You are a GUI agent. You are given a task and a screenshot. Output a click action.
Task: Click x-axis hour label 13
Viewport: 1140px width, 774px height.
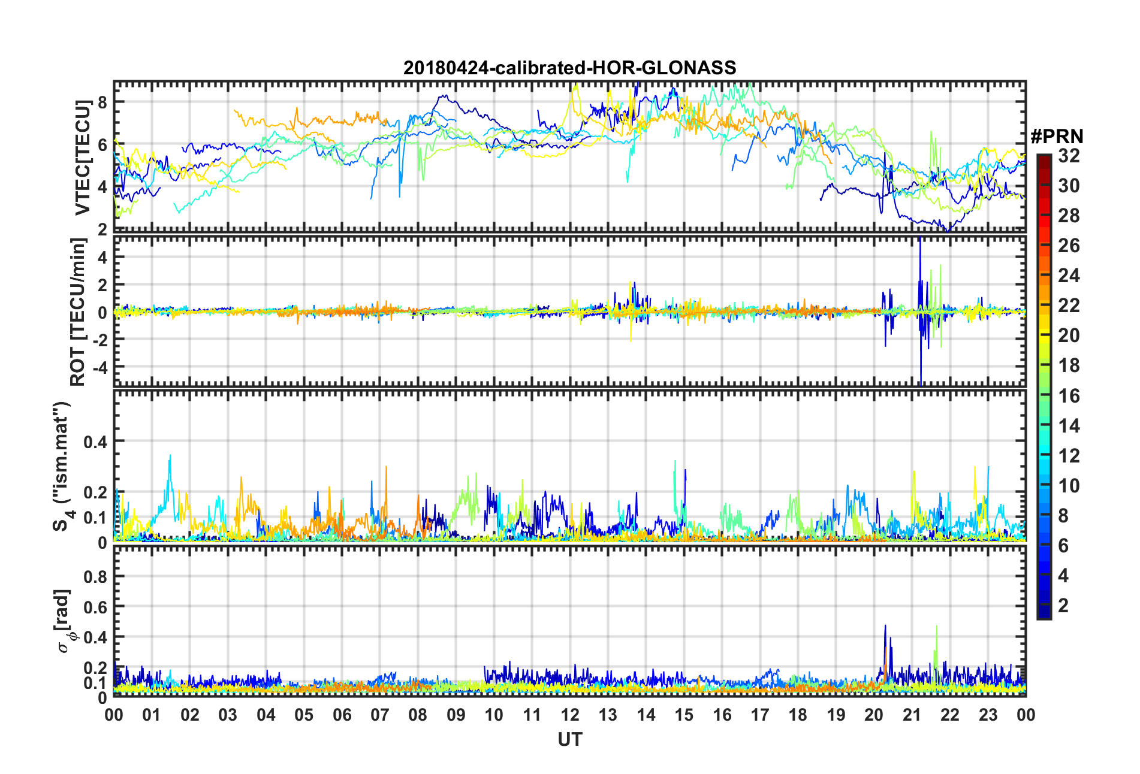coord(608,715)
